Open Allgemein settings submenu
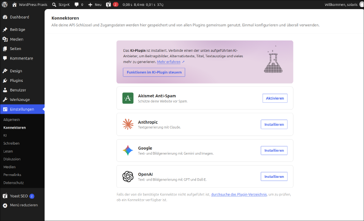 click(12, 120)
